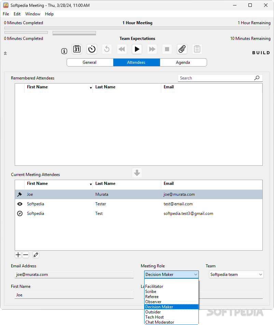Click the rewind to previous item button
The image size is (274, 325).
122,49
